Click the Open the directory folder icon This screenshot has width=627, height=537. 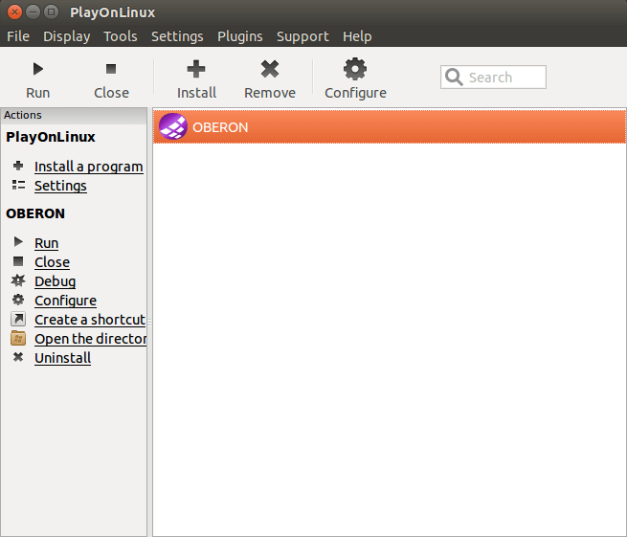tap(18, 339)
